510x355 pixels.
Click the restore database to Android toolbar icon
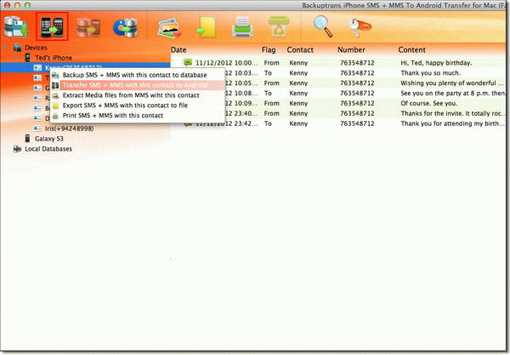88,27
